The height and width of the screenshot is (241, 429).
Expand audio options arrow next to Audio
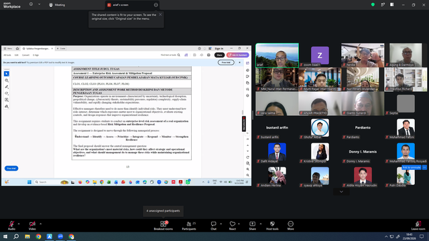coord(19,224)
